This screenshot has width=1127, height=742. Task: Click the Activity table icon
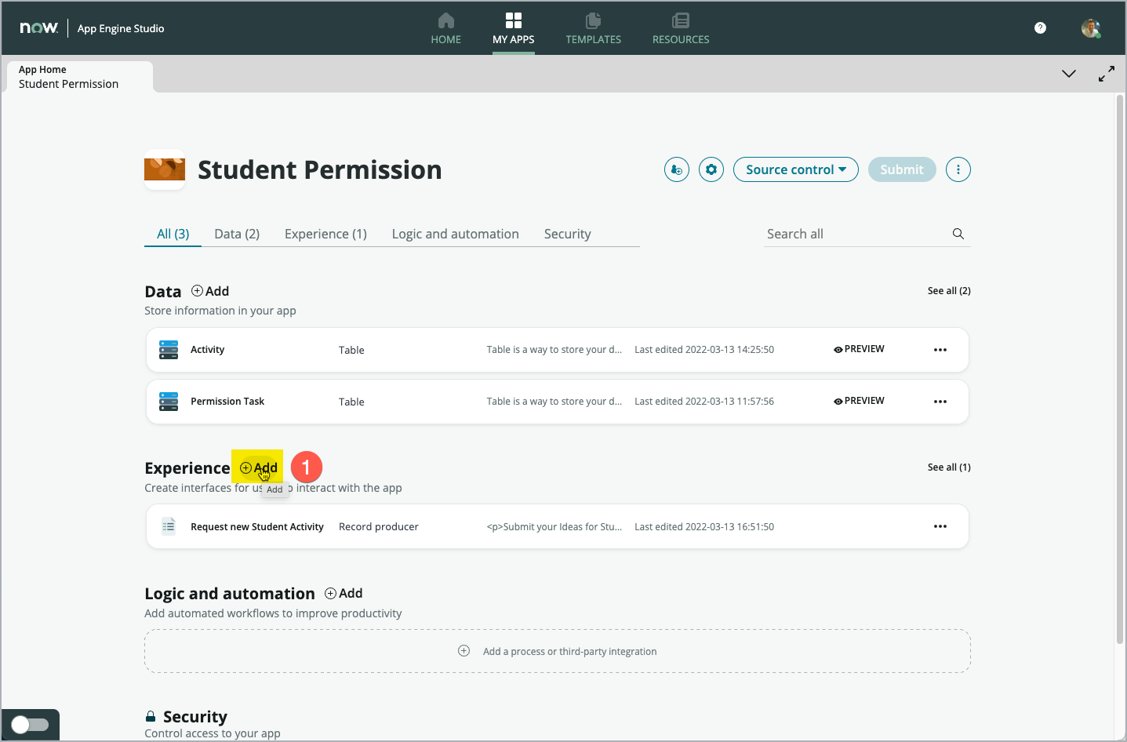[x=169, y=350]
